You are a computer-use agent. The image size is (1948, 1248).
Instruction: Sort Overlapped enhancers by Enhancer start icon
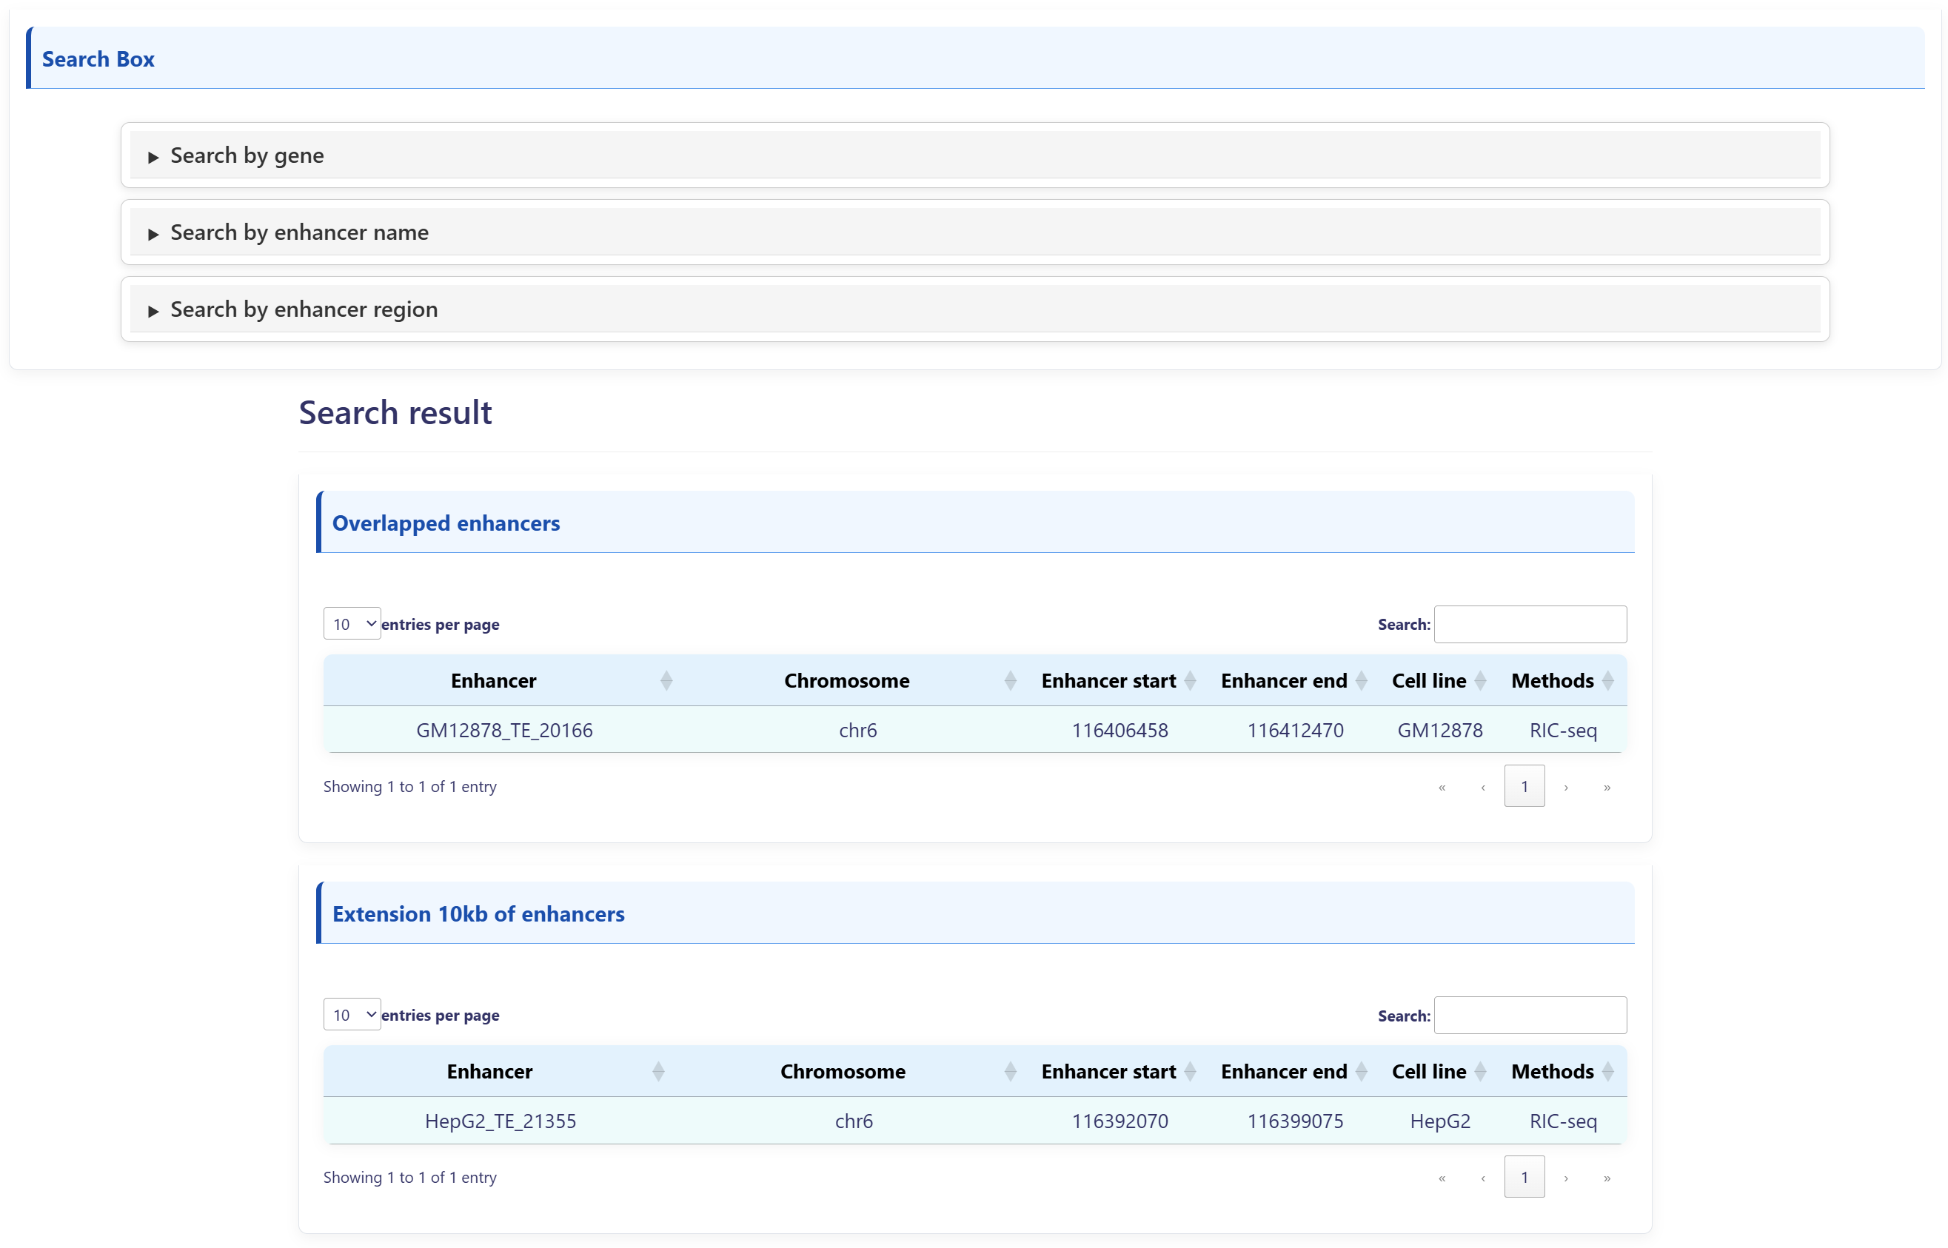click(1189, 681)
